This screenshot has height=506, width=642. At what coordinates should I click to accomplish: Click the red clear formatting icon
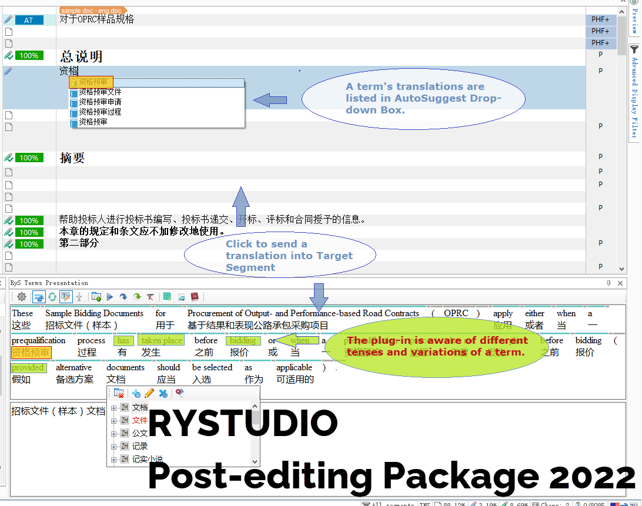pyautogui.click(x=151, y=296)
